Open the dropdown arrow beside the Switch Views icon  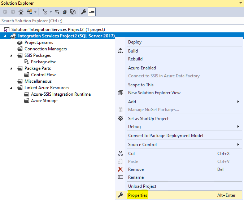click(35, 12)
